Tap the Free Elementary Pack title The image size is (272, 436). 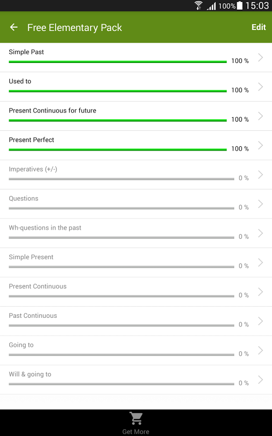pos(75,28)
